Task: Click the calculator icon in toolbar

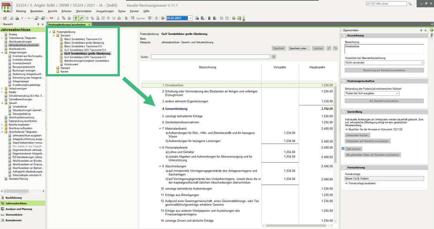Action: [x=209, y=18]
